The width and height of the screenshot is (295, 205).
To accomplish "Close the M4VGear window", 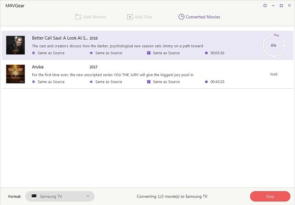I will [289, 6].
